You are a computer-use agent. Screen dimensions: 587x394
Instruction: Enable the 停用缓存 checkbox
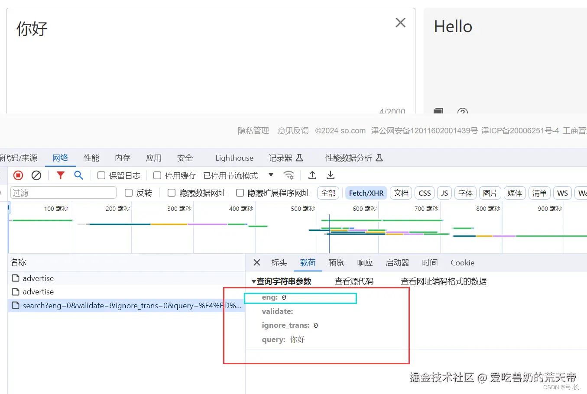click(157, 175)
